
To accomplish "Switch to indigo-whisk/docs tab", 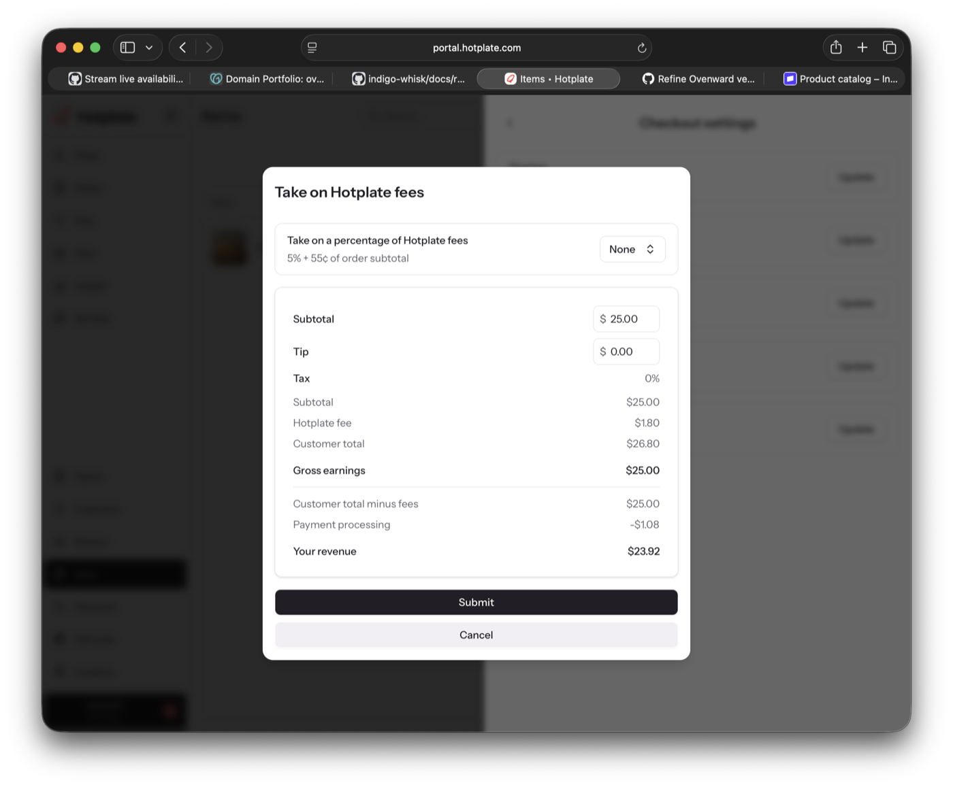I will coord(408,79).
